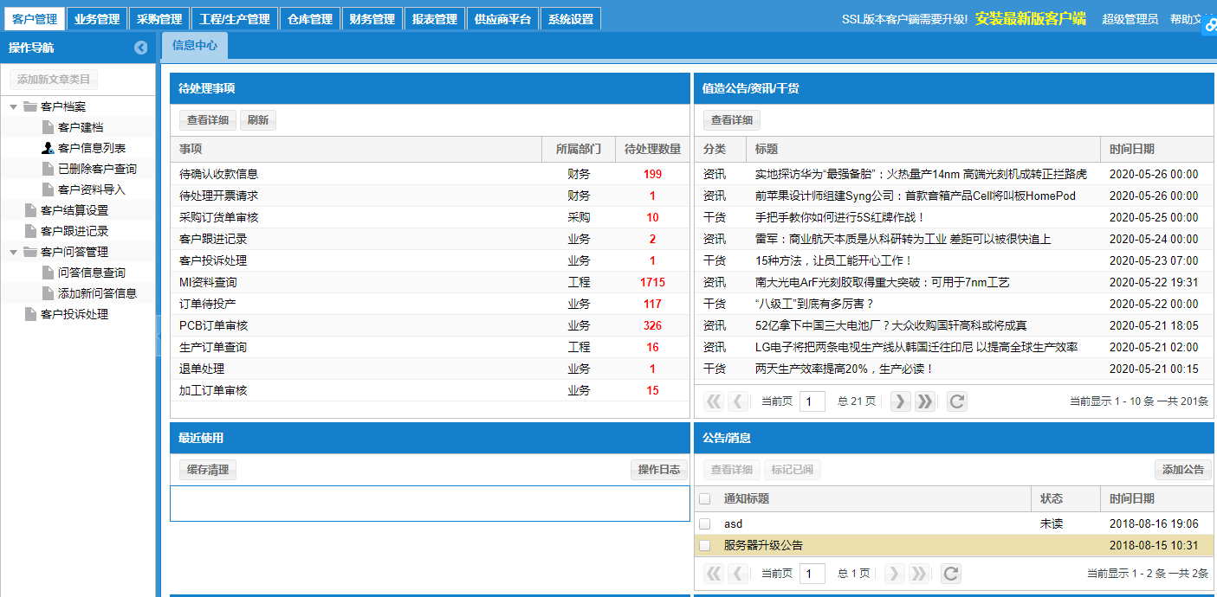Open the 客户建档 tree item label

click(81, 127)
